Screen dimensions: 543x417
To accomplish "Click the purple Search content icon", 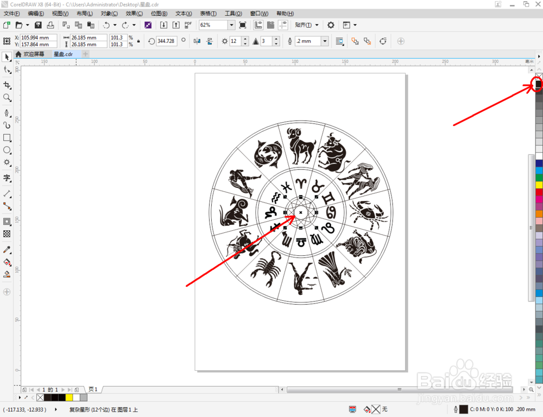I will coord(148,25).
